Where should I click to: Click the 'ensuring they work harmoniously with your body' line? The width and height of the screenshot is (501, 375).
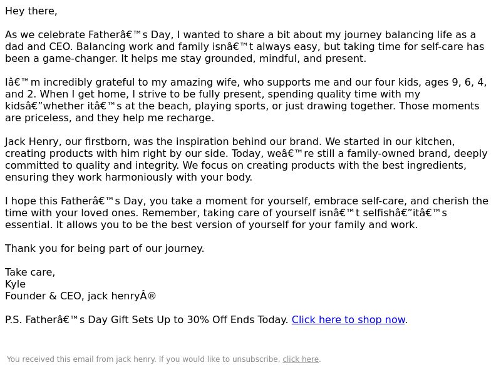click(129, 177)
